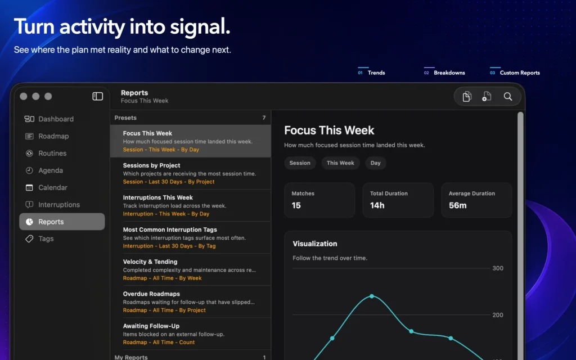The height and width of the screenshot is (360, 576).
Task: Click the Reports pie chart icon
Action: (29, 222)
